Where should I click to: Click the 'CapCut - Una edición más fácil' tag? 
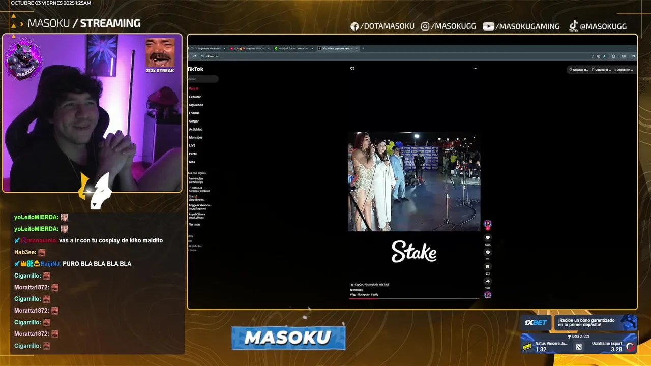pyautogui.click(x=370, y=285)
